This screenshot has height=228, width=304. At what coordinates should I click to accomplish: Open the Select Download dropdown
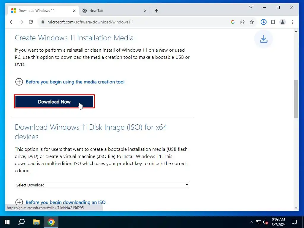coord(102,185)
